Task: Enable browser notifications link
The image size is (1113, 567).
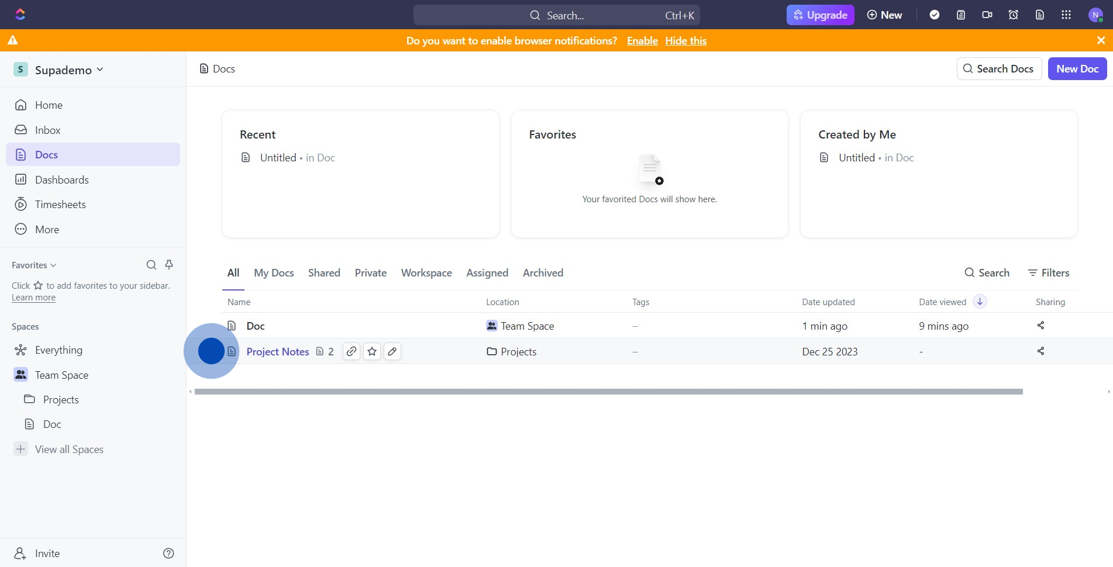Action: coord(642,41)
